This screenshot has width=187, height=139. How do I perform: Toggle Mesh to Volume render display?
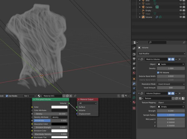coord(173,59)
